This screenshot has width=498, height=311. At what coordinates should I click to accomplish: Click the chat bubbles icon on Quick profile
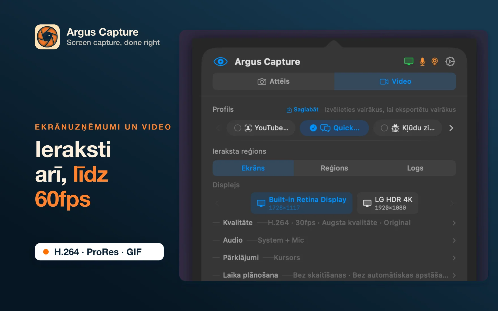click(x=325, y=128)
